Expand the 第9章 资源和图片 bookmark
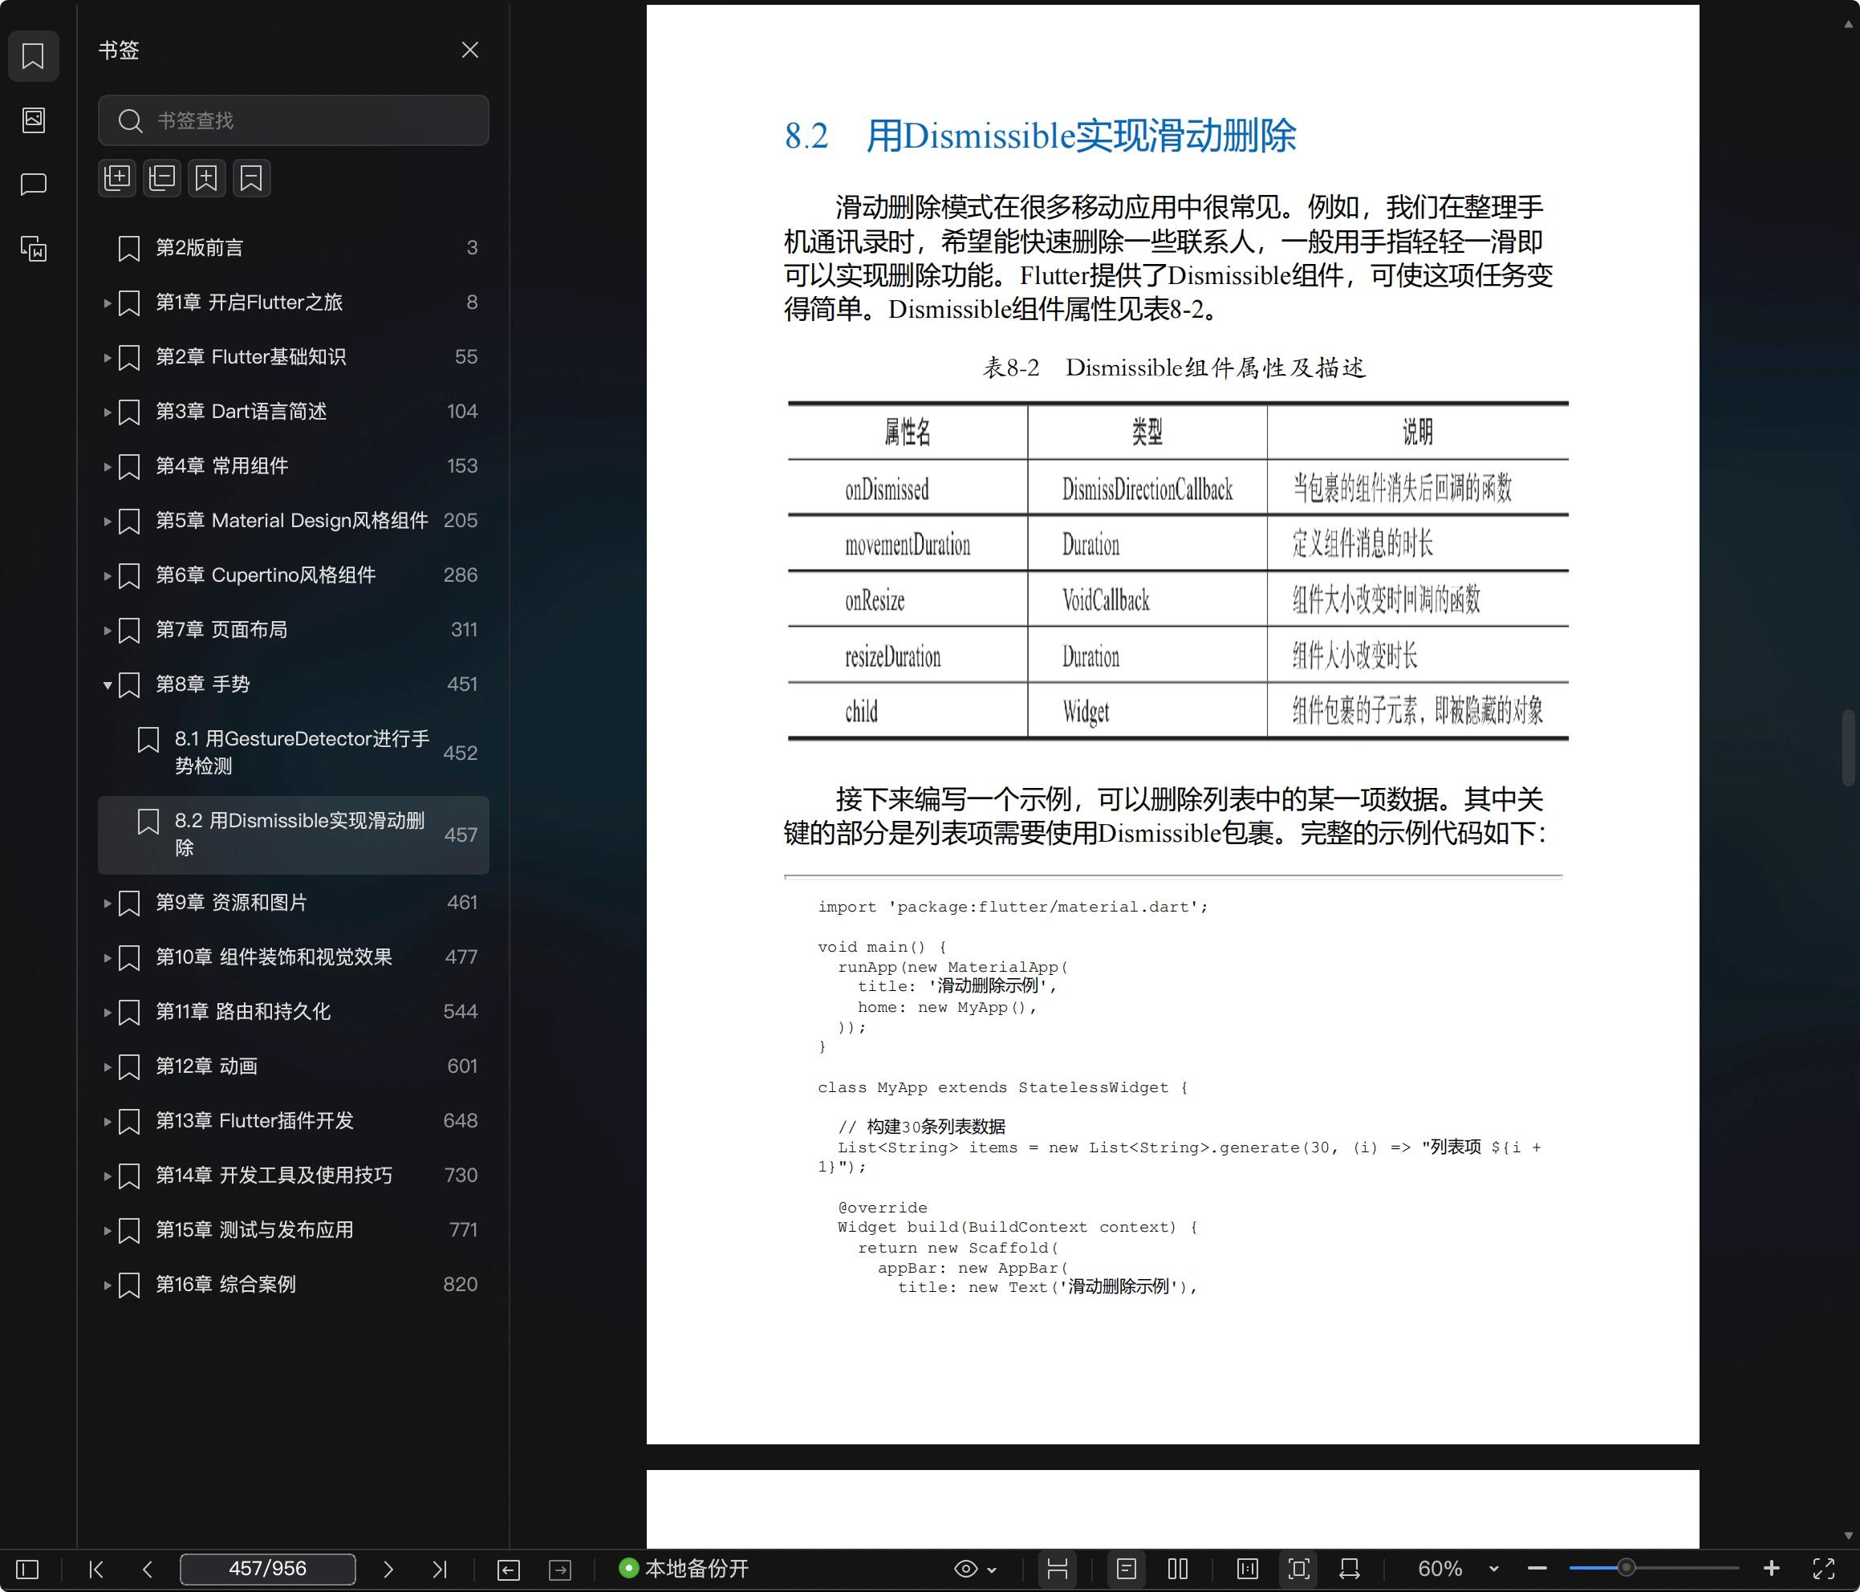The height and width of the screenshot is (1592, 1860). pyautogui.click(x=107, y=904)
